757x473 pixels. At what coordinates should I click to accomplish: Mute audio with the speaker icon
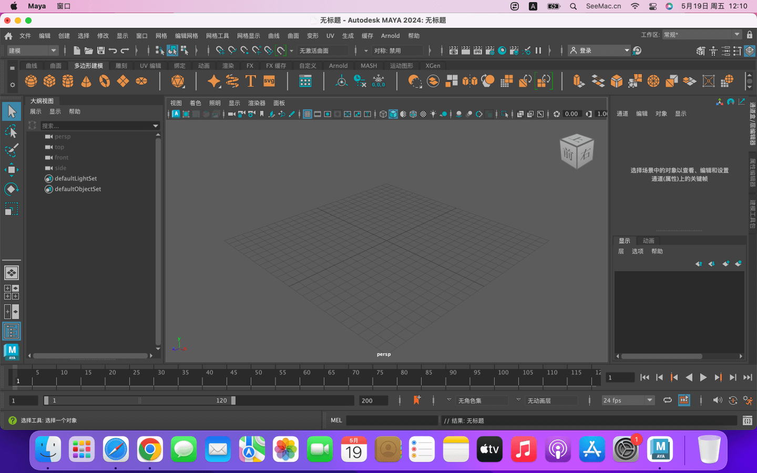718,400
